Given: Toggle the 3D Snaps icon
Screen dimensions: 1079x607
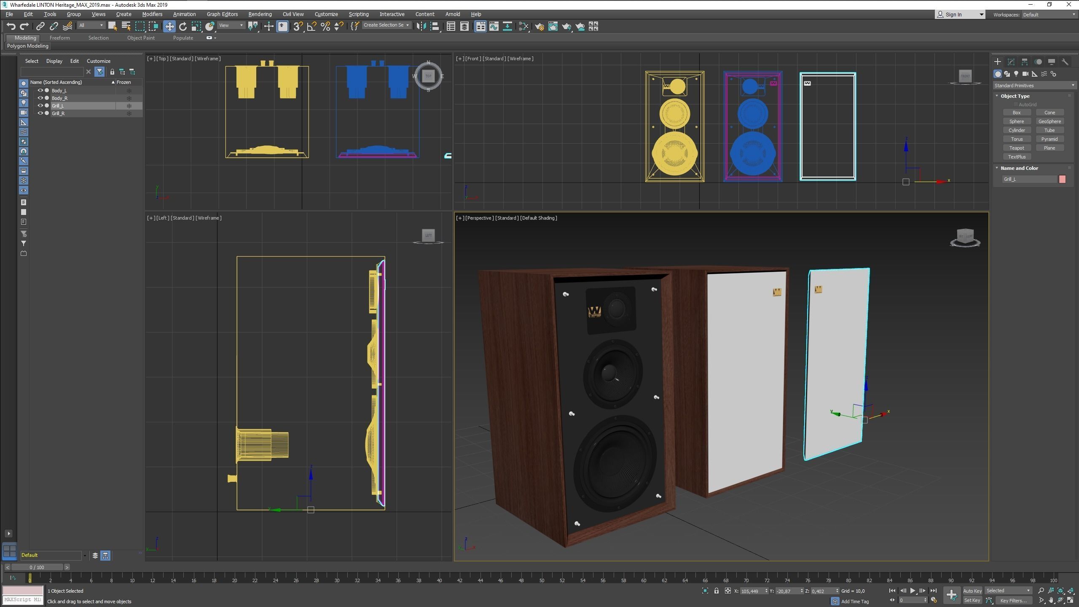Looking at the screenshot, I should click(x=298, y=27).
